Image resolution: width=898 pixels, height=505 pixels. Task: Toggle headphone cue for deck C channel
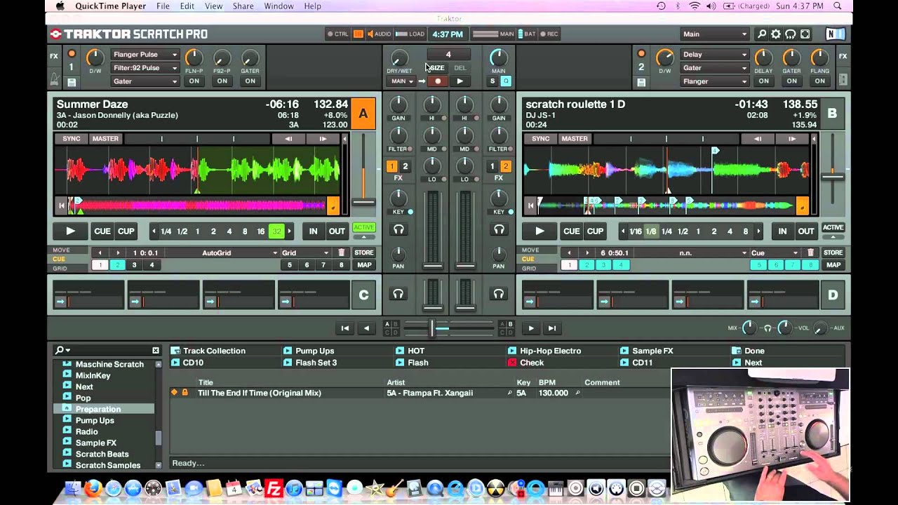tap(398, 294)
